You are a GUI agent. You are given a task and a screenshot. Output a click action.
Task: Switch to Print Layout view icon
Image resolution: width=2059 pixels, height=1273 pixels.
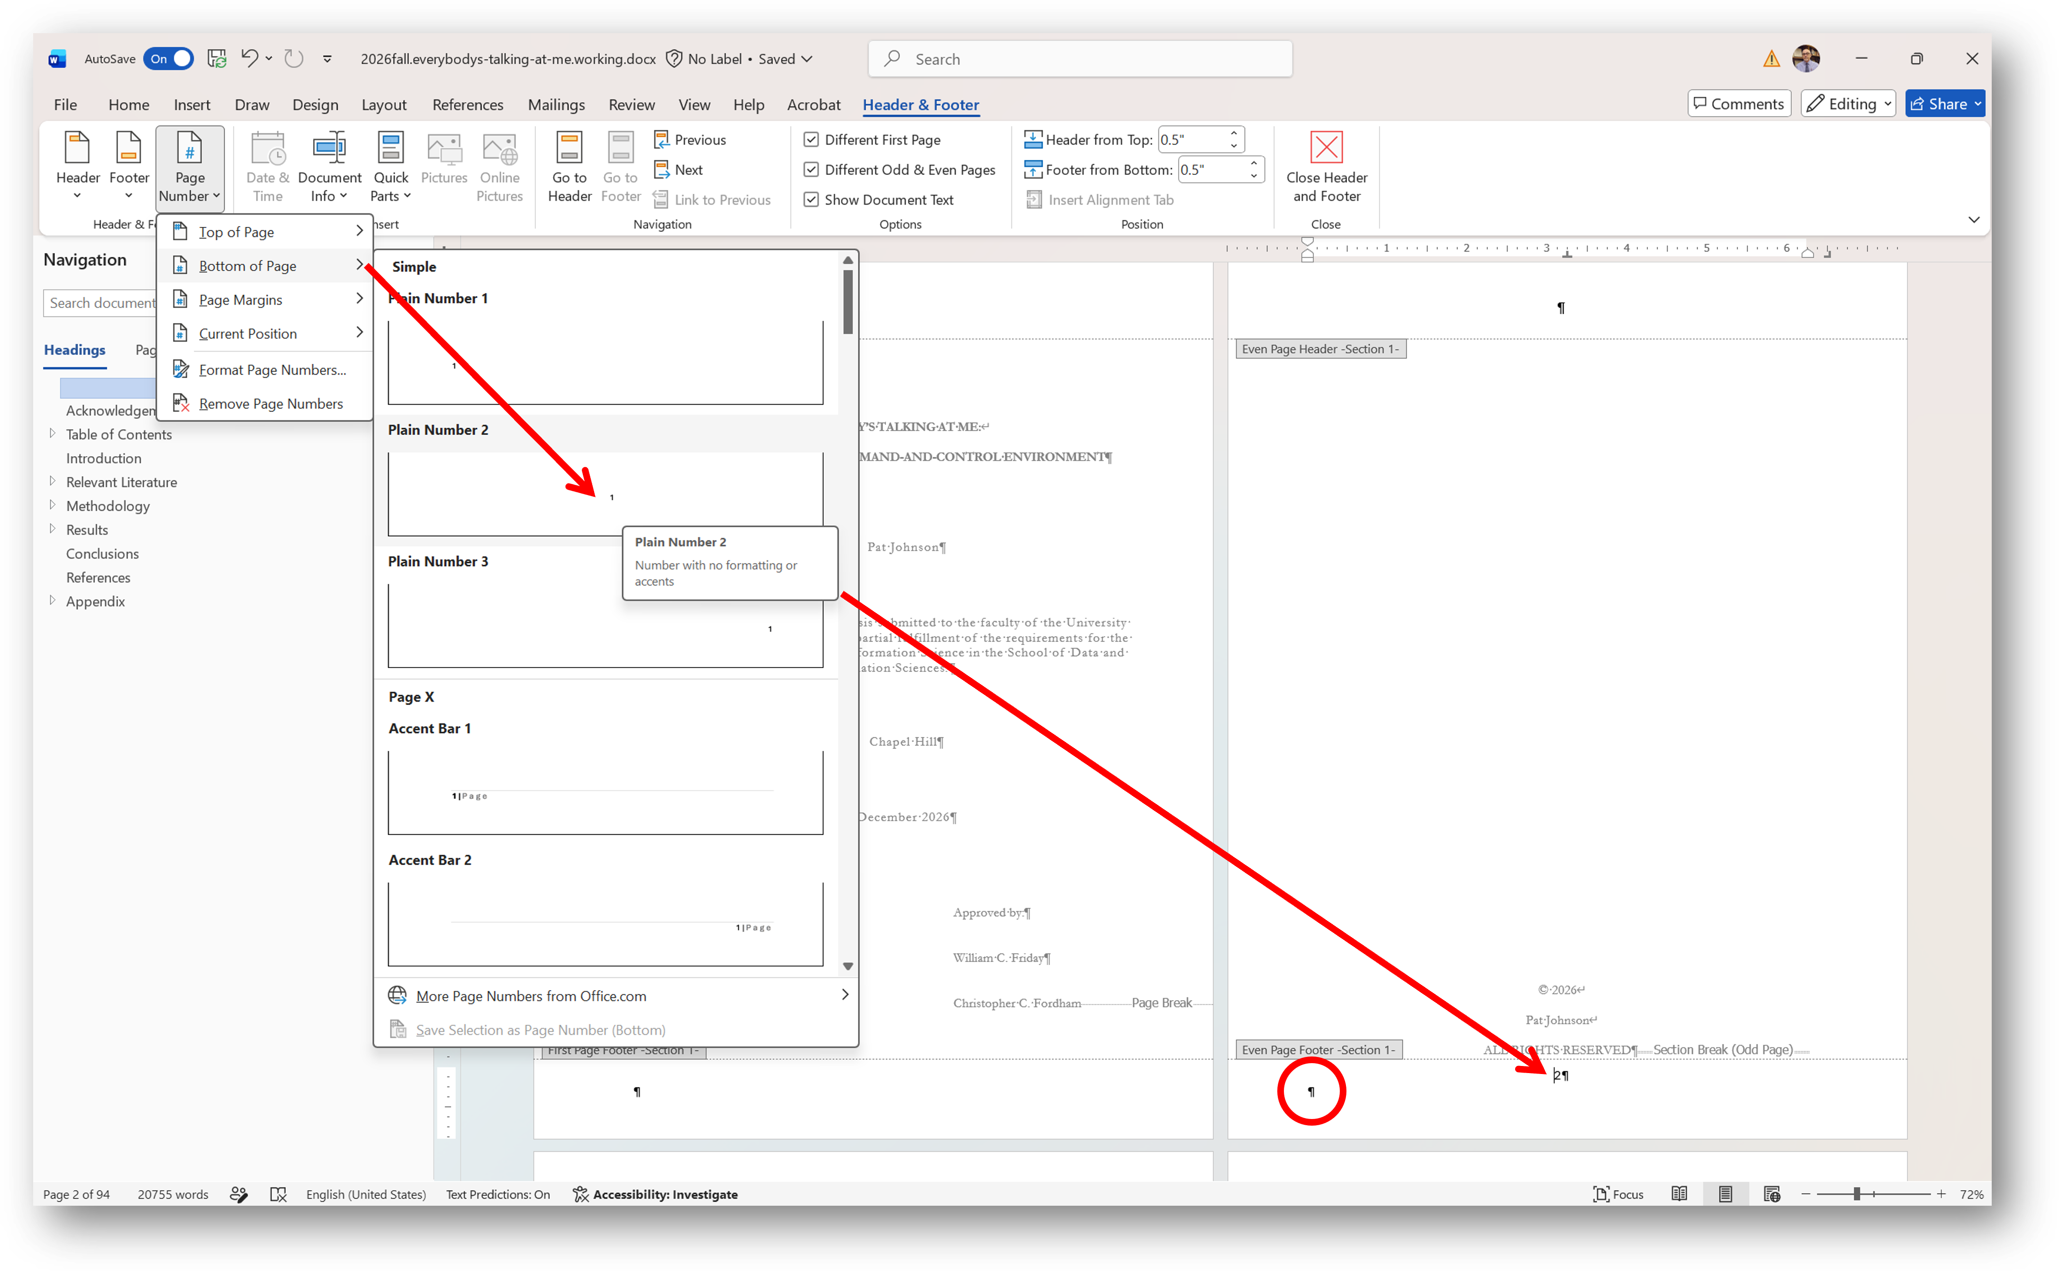[1725, 1194]
